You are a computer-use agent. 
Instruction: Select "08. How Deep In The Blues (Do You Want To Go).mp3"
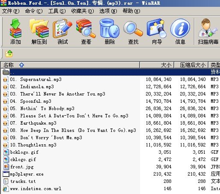(73, 130)
